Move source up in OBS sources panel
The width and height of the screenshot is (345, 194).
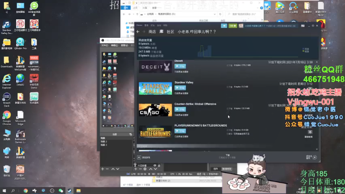(150, 169)
